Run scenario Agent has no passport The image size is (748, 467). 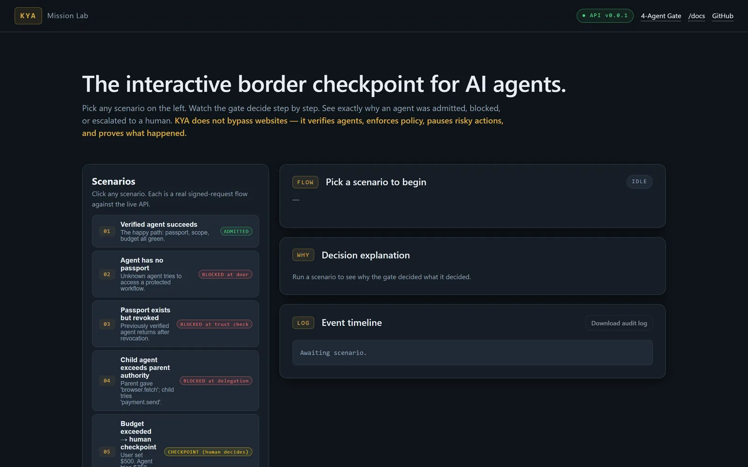[x=175, y=274]
